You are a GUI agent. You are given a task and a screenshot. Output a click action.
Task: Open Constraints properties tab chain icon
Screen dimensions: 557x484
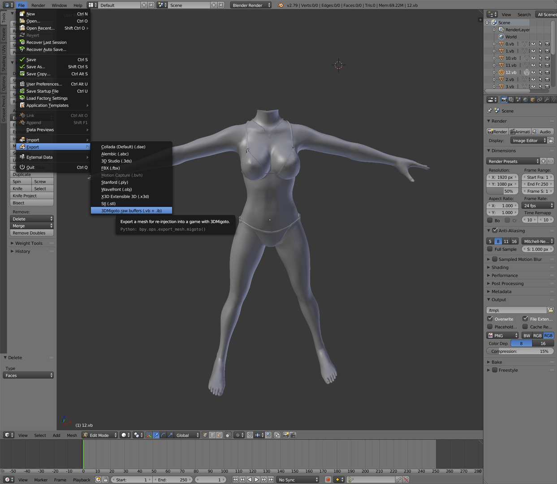pos(540,99)
